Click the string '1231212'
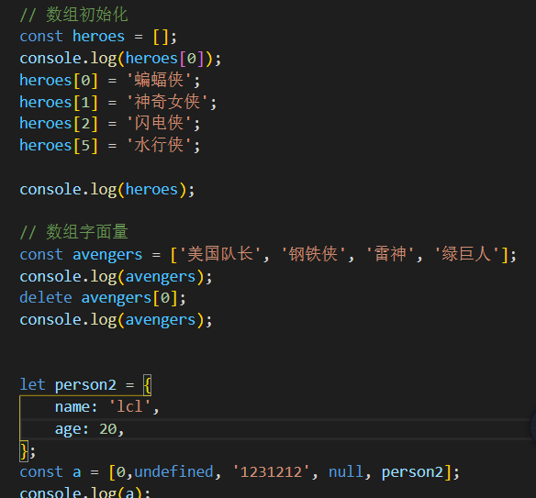 pyautogui.click(x=271, y=472)
